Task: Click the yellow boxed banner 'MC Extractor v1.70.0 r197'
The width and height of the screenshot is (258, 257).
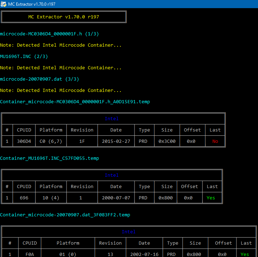Action: 63,17
